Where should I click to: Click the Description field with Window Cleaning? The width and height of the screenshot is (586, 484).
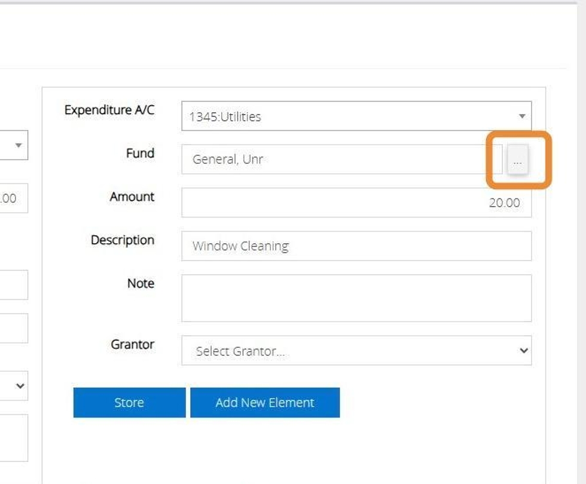pyautogui.click(x=356, y=246)
